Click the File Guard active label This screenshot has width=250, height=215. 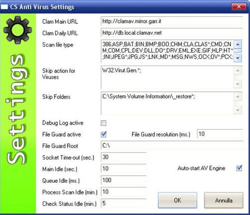coord(62,135)
